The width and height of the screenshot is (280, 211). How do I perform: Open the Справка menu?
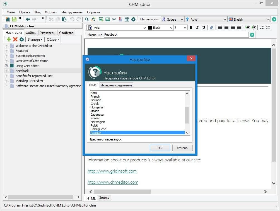(x=93, y=12)
